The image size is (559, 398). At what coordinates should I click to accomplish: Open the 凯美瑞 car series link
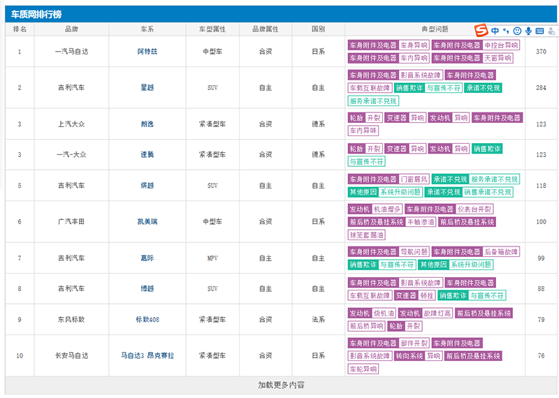[x=147, y=221]
